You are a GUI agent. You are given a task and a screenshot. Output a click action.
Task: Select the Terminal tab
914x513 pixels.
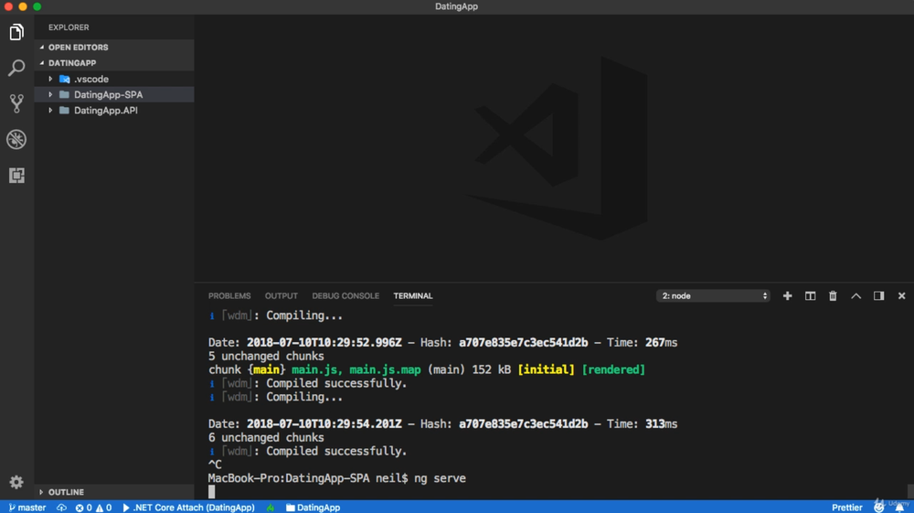[413, 296]
